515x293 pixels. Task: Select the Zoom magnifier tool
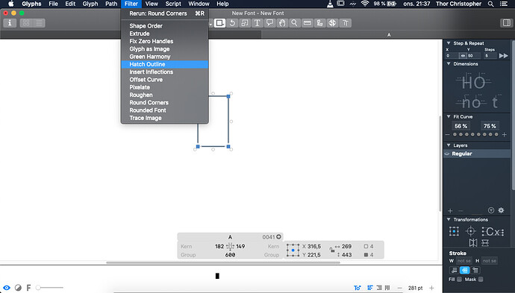tap(295, 23)
